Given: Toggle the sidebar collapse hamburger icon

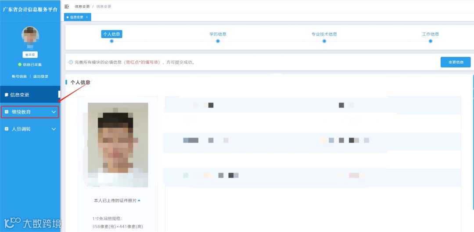Looking at the screenshot, I should [x=67, y=6].
